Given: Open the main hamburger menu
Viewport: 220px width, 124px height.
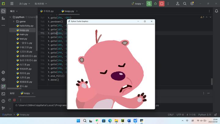Looking at the screenshot, I should coord(12,4).
